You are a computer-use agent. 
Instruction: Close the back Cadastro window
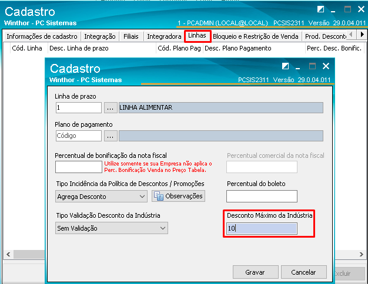point(361,9)
